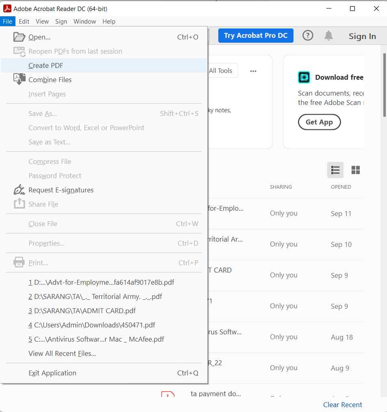Click the OPENED column header
This screenshot has height=412, width=387.
point(341,187)
